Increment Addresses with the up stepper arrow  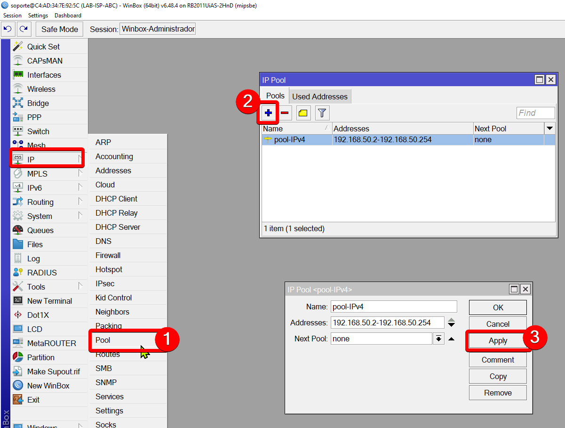pyautogui.click(x=451, y=320)
